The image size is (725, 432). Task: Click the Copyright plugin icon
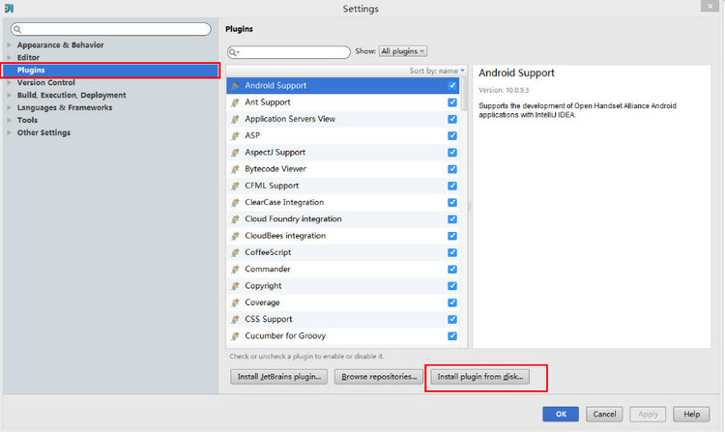tap(235, 286)
